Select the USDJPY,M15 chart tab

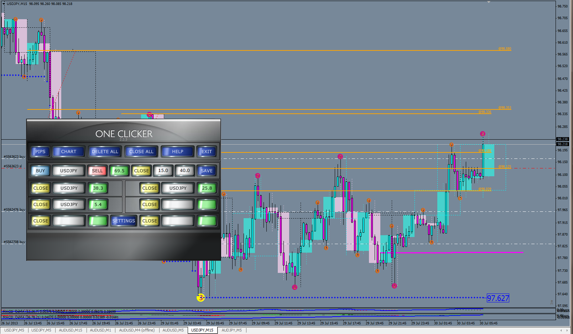[202, 330]
